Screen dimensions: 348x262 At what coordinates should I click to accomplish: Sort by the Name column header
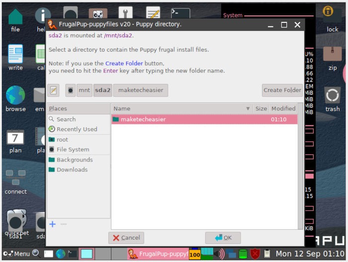pos(182,108)
